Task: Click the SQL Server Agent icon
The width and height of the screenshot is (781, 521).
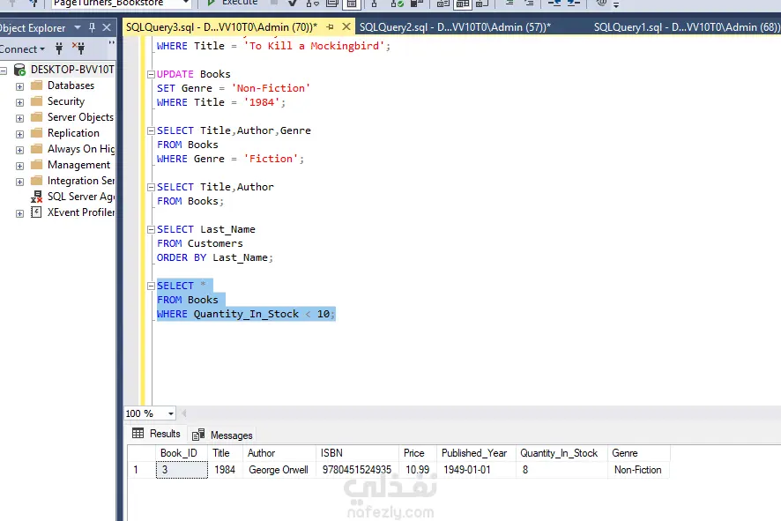Action: point(36,197)
